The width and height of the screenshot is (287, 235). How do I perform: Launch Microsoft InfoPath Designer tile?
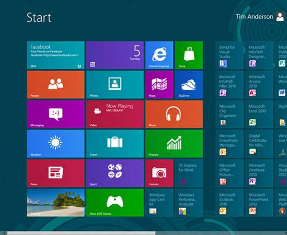coord(259,55)
